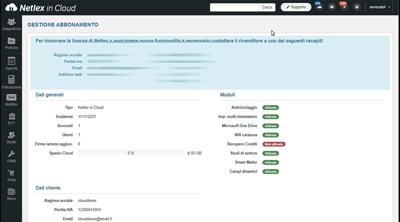Click Recupero Crediti Non attivato badge
The width and height of the screenshot is (400, 222).
click(274, 144)
